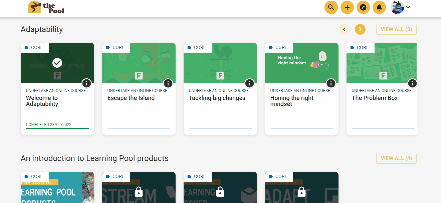Click the Welcome to Adaptability completed progress bar
The width and height of the screenshot is (441, 203).
coord(57,128)
